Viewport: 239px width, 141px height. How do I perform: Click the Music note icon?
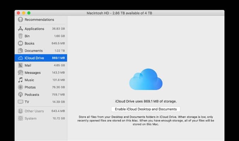[21, 80]
